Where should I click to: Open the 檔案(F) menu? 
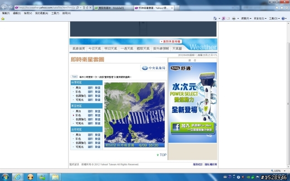(6, 13)
